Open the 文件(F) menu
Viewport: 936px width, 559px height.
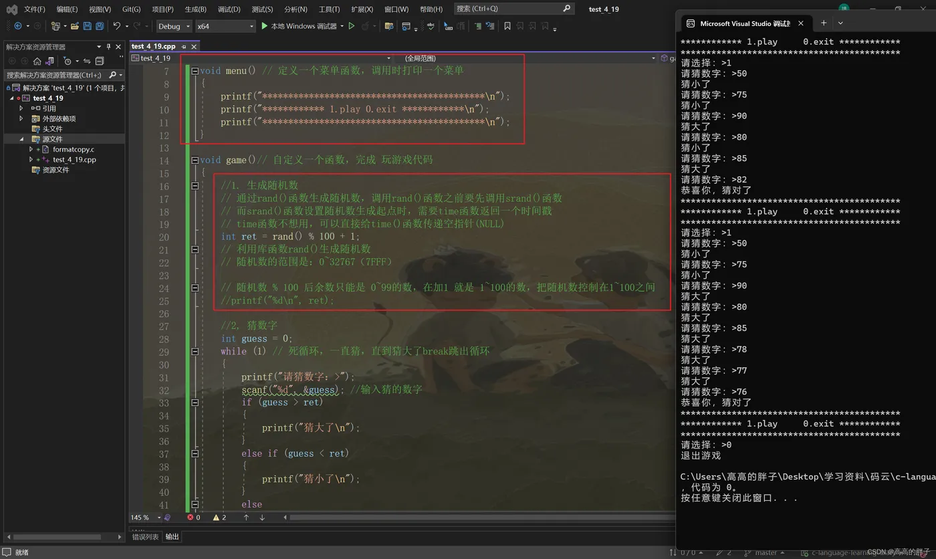(x=34, y=9)
